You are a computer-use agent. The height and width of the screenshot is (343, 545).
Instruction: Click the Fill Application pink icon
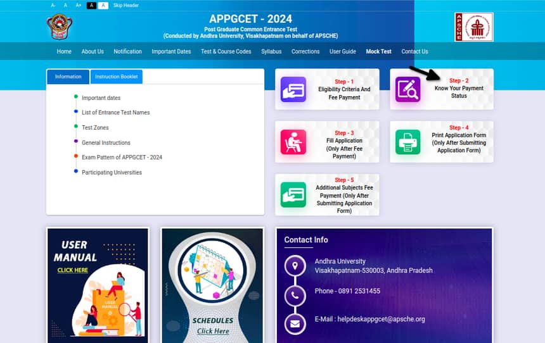(x=293, y=142)
